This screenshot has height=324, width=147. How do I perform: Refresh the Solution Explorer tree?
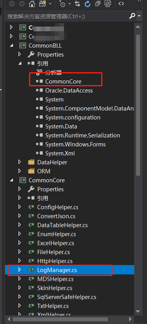(x=87, y=4)
